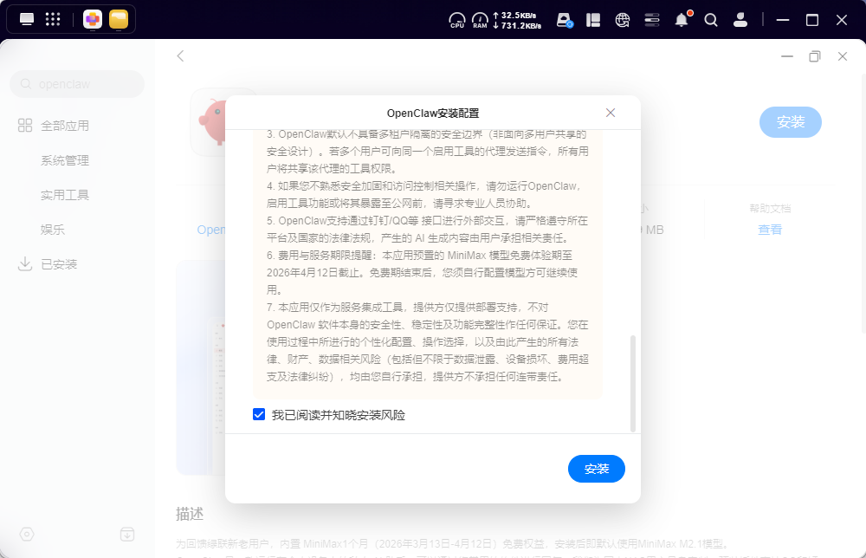Open the app launcher grid icon
Viewport: 866px width, 558px height.
coord(53,20)
